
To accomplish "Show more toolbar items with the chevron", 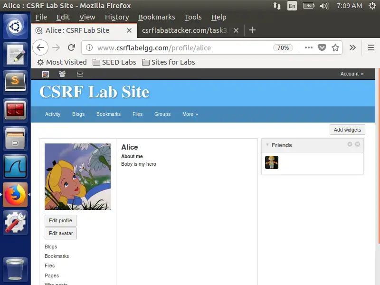I will 352,47.
